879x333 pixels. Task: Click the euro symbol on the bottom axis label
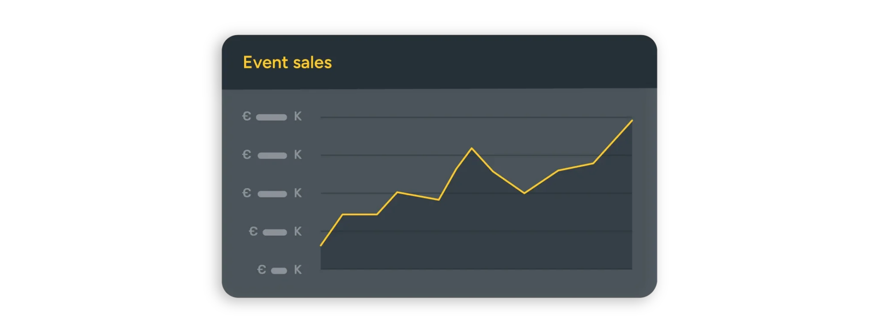[261, 269]
